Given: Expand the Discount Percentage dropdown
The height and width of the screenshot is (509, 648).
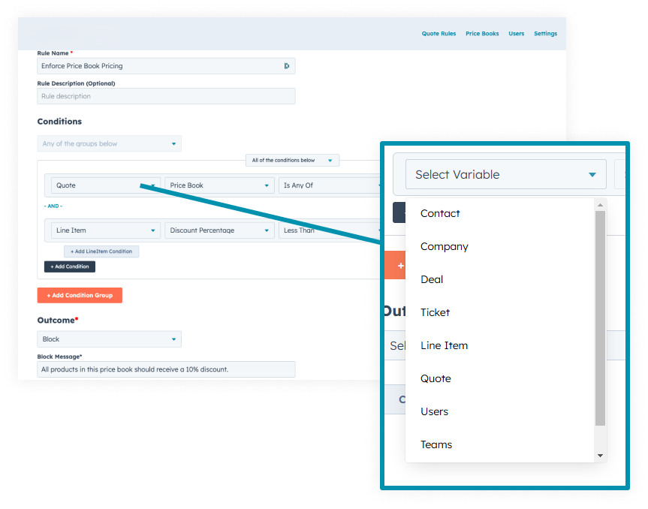Looking at the screenshot, I should (219, 230).
